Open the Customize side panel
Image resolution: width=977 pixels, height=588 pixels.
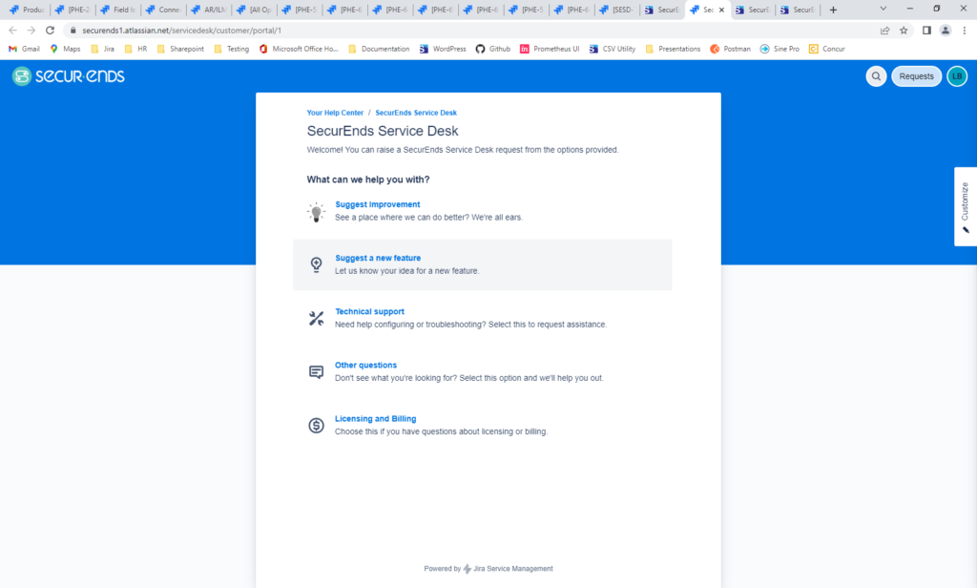pyautogui.click(x=966, y=206)
